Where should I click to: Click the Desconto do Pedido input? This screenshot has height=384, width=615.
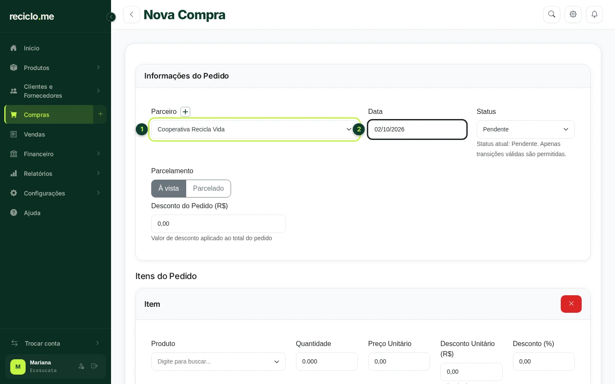(x=218, y=224)
